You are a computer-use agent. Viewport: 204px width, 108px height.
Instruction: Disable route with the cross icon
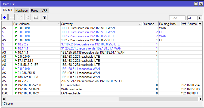(x=27, y=17)
